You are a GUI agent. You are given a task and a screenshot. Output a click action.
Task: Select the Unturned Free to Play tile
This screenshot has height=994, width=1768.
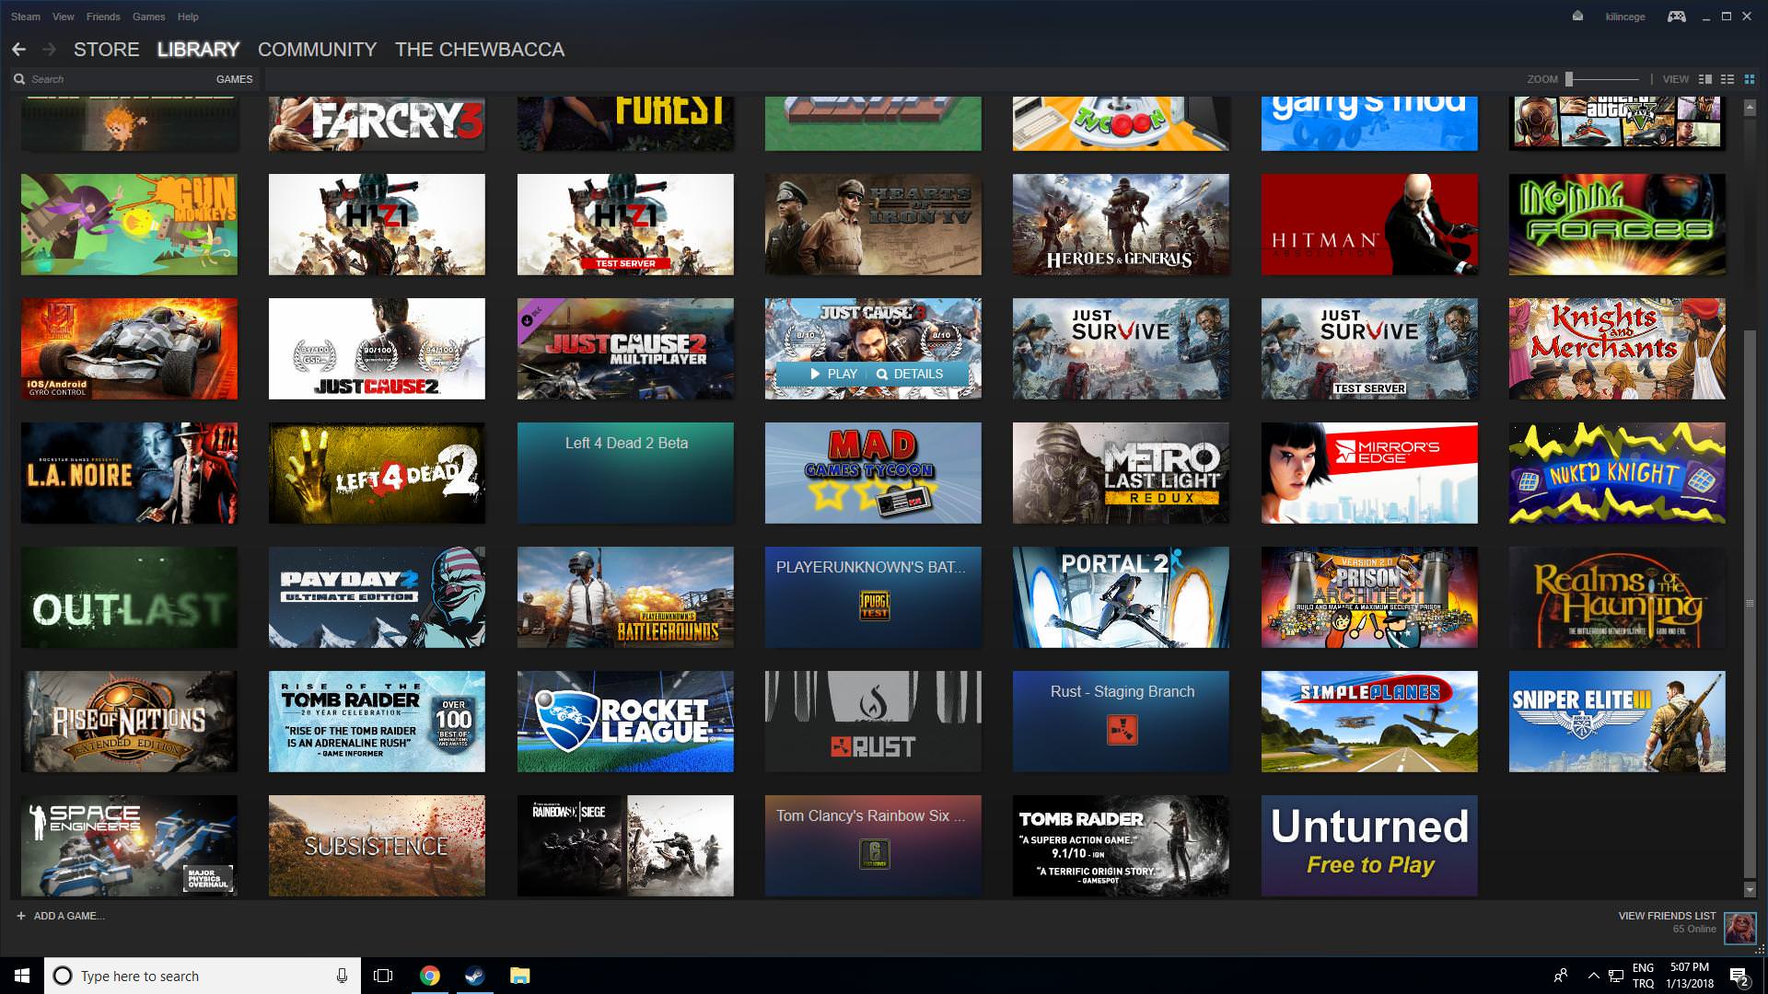(x=1369, y=846)
